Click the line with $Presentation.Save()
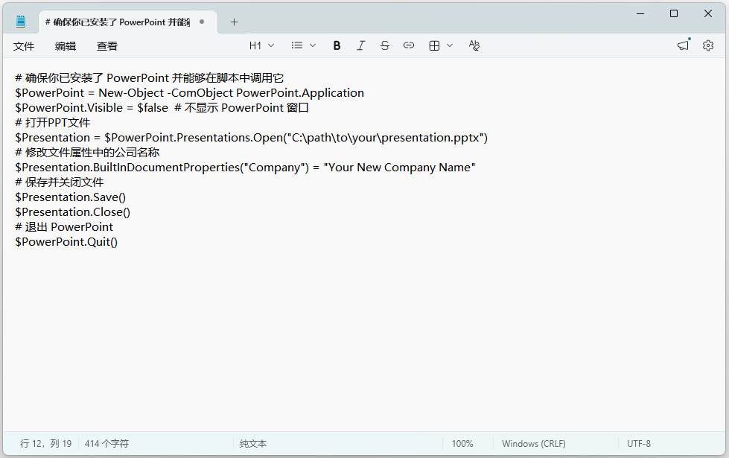This screenshot has height=458, width=729. click(x=71, y=197)
